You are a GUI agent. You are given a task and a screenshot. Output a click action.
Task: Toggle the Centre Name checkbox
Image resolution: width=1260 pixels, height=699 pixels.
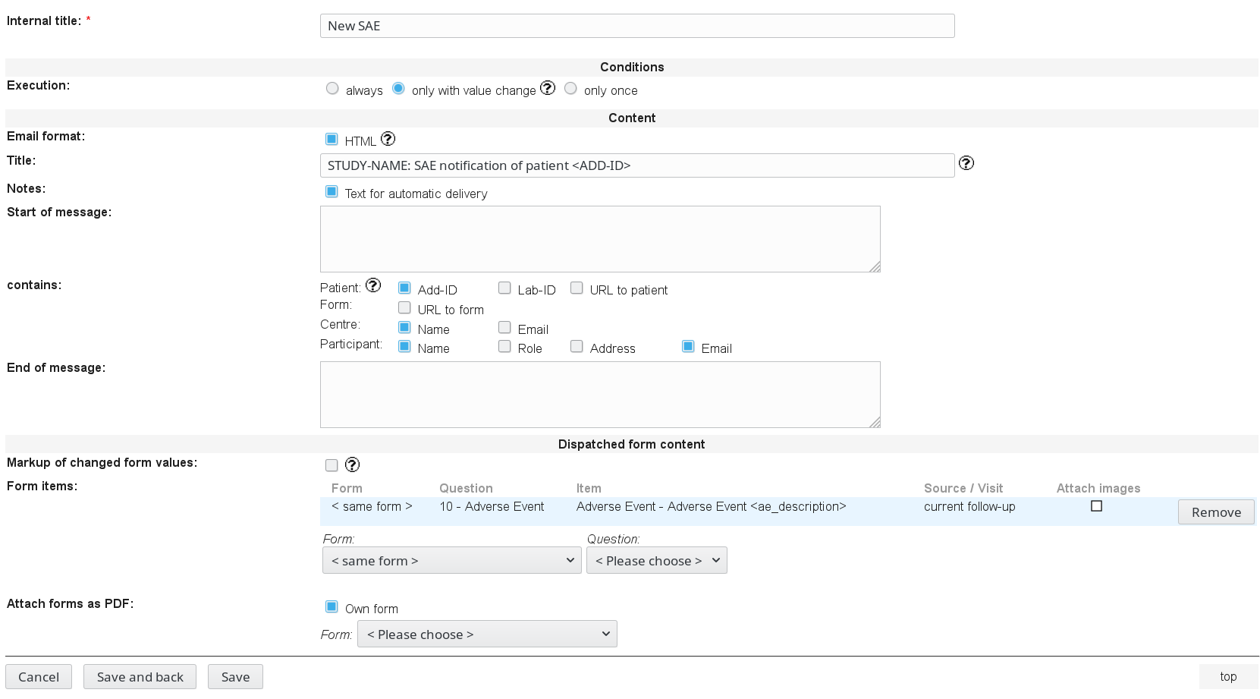tap(404, 327)
